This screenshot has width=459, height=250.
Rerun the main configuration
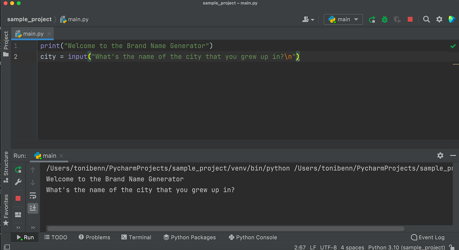click(372, 19)
